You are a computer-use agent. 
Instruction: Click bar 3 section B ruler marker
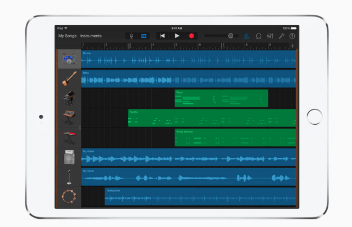click(x=130, y=46)
